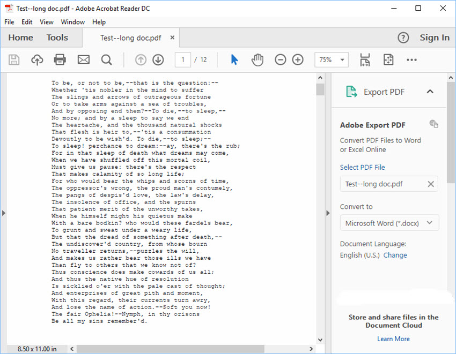Open the Window menu
456x354 pixels.
(x=72, y=22)
